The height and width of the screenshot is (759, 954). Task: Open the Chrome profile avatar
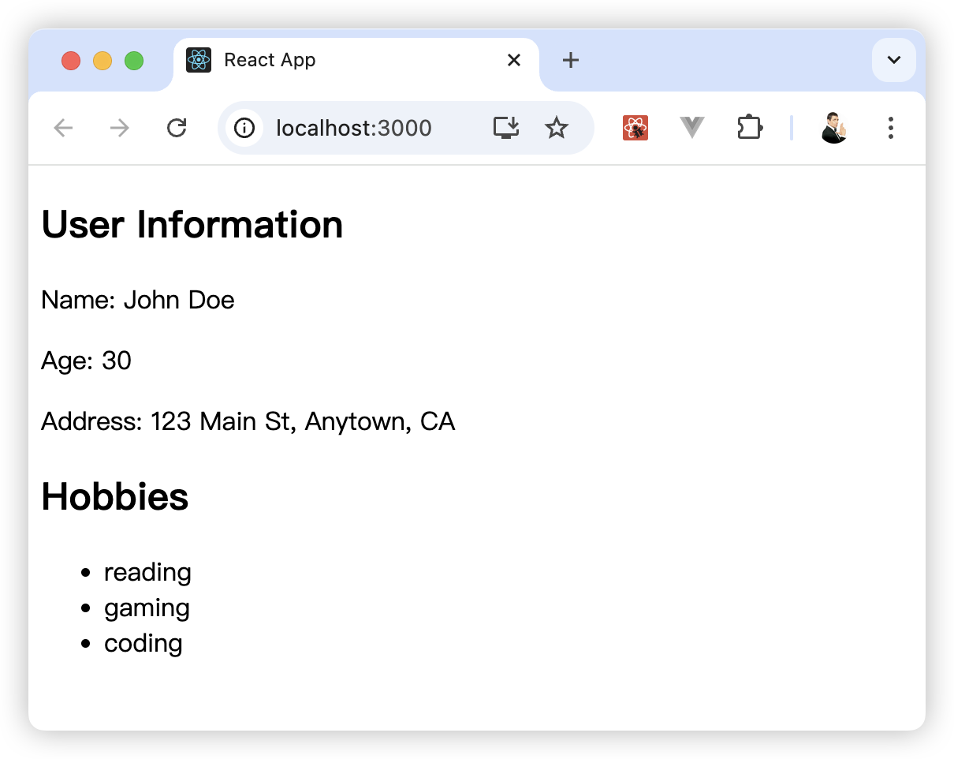coord(833,128)
